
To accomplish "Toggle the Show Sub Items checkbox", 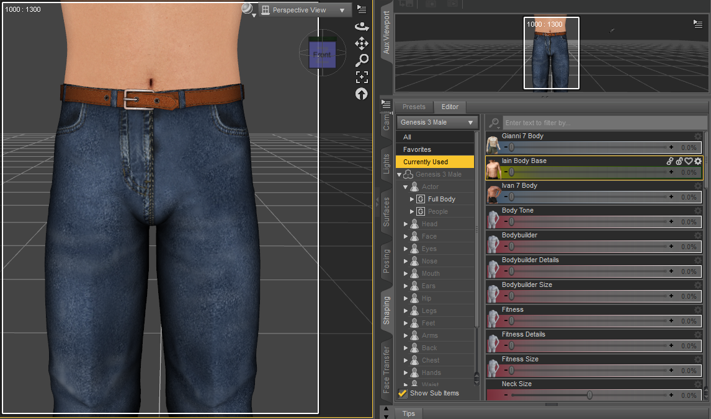I will (x=402, y=393).
